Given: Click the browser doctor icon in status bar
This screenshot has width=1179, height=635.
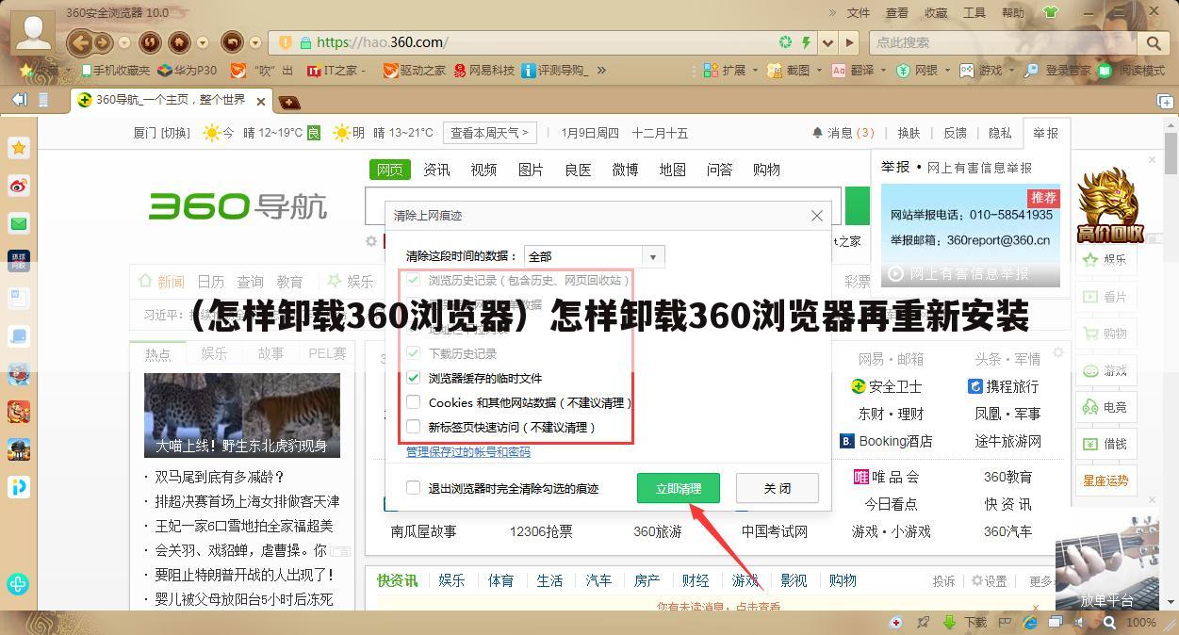Looking at the screenshot, I should point(896,622).
